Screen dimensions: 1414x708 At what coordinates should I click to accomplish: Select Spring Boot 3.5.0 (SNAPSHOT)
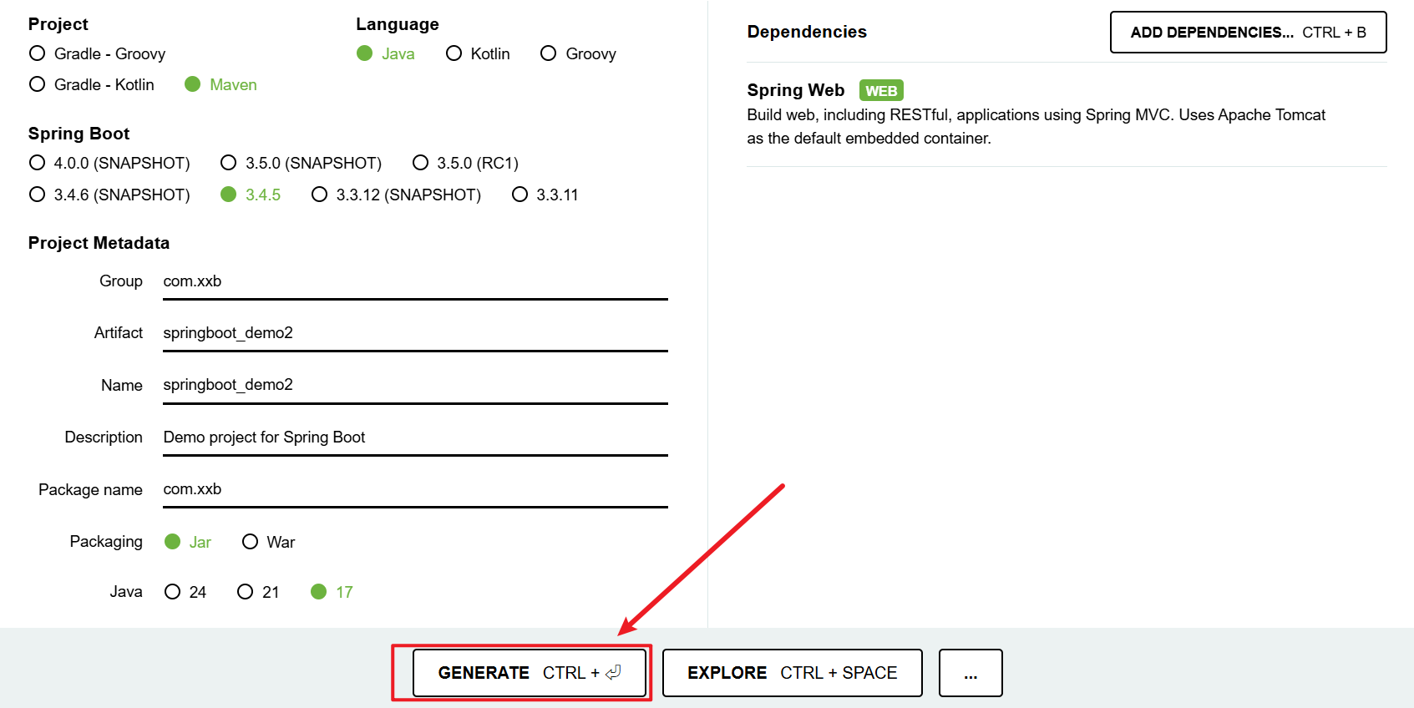pos(301,163)
